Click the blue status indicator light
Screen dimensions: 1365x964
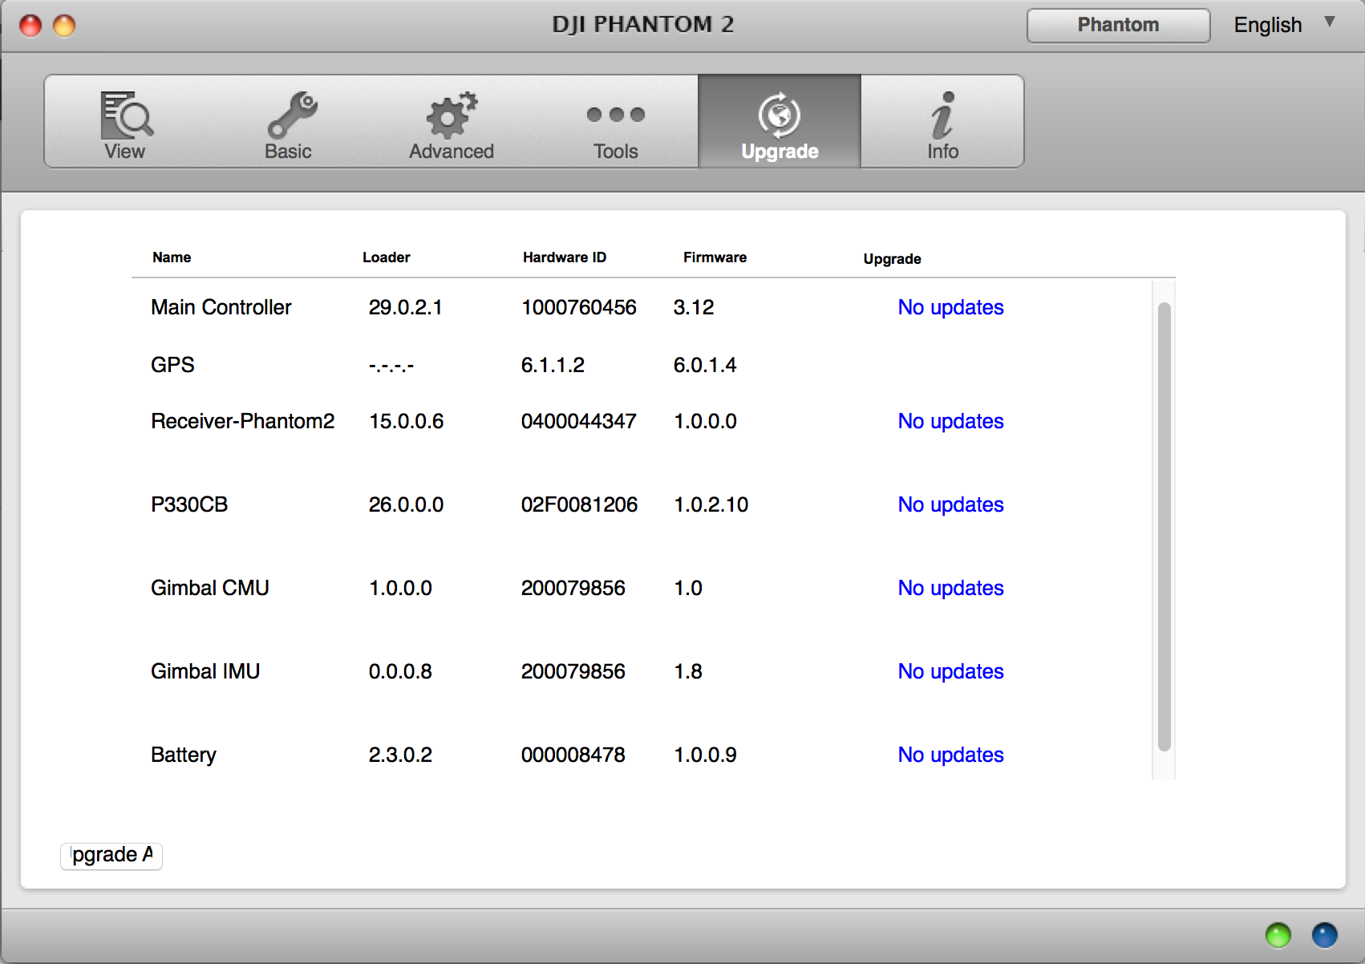tap(1325, 935)
